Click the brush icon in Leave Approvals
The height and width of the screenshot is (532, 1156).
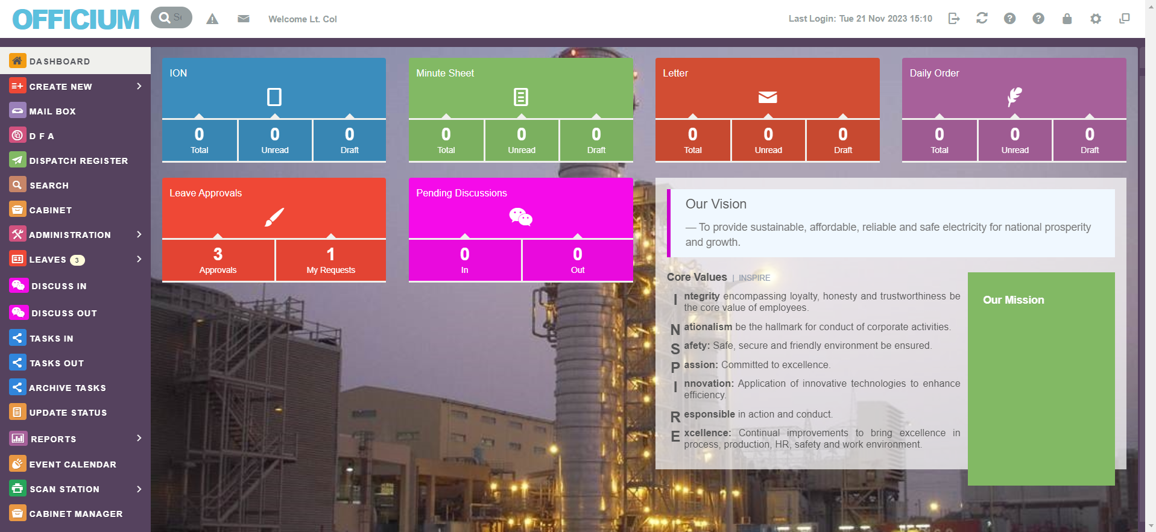point(274,217)
